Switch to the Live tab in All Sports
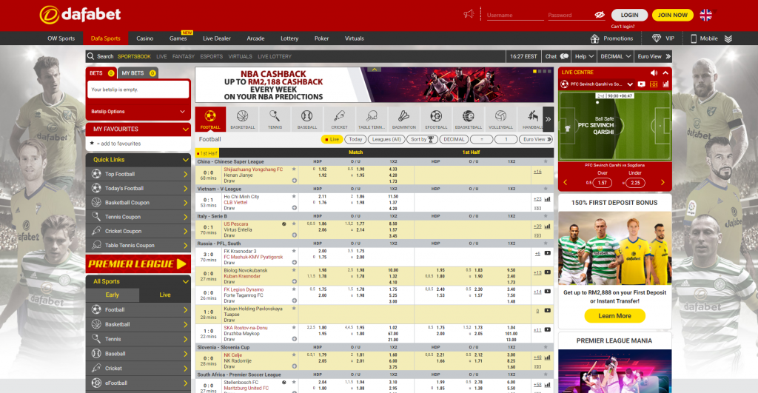This screenshot has width=758, height=393. pos(165,295)
